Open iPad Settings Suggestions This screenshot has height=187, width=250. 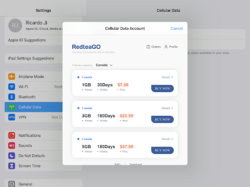pos(34,58)
